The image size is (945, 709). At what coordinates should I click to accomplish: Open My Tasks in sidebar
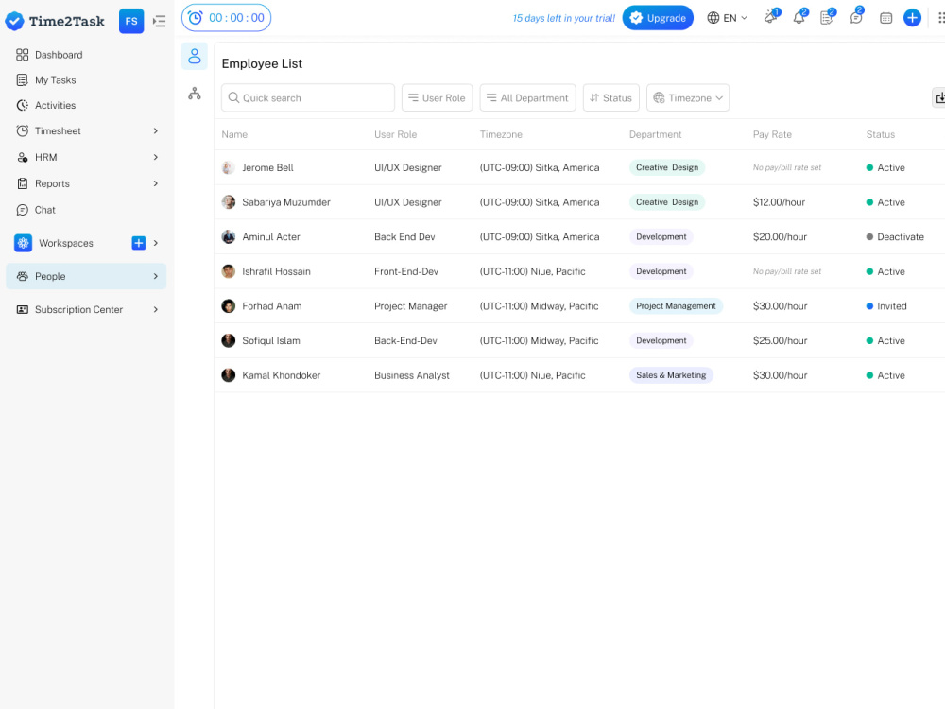coord(55,80)
